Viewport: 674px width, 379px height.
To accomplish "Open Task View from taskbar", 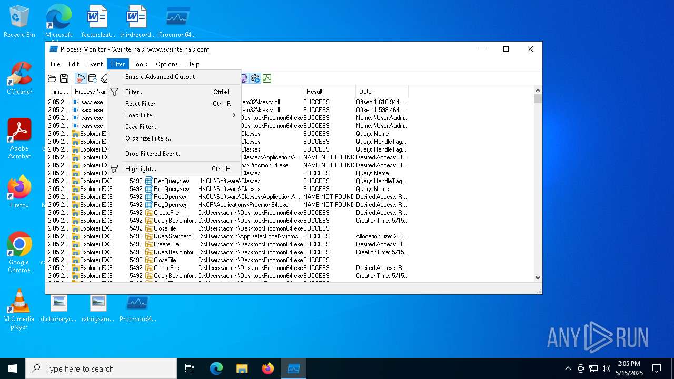I will (x=190, y=368).
